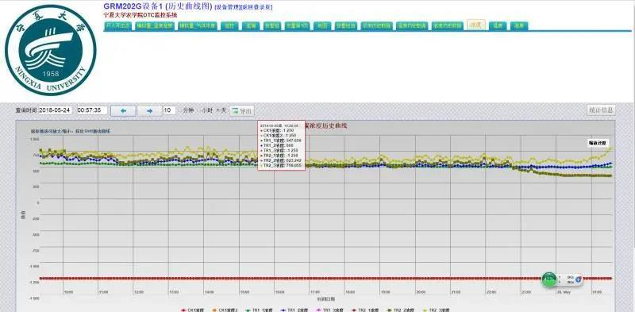Click the 统计信息 button at top right

(602, 110)
